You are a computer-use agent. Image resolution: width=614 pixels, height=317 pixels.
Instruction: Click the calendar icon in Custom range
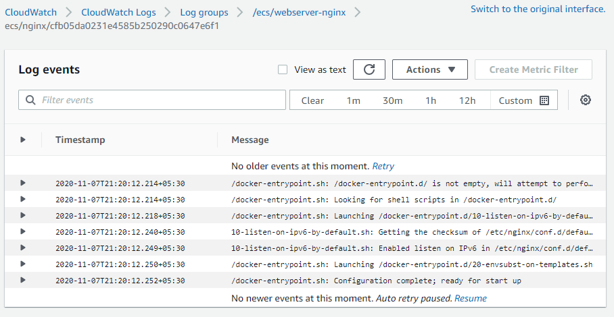[x=544, y=100]
